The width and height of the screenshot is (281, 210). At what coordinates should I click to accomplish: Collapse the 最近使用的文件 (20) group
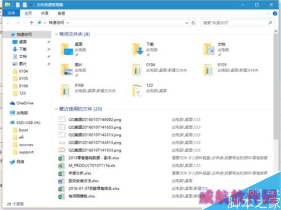[56, 109]
